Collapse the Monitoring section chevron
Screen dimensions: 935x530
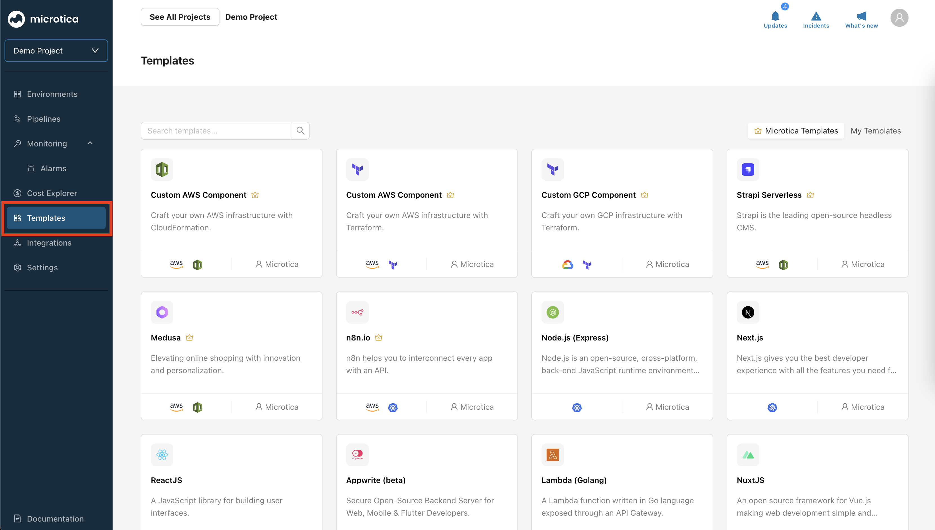click(x=90, y=143)
